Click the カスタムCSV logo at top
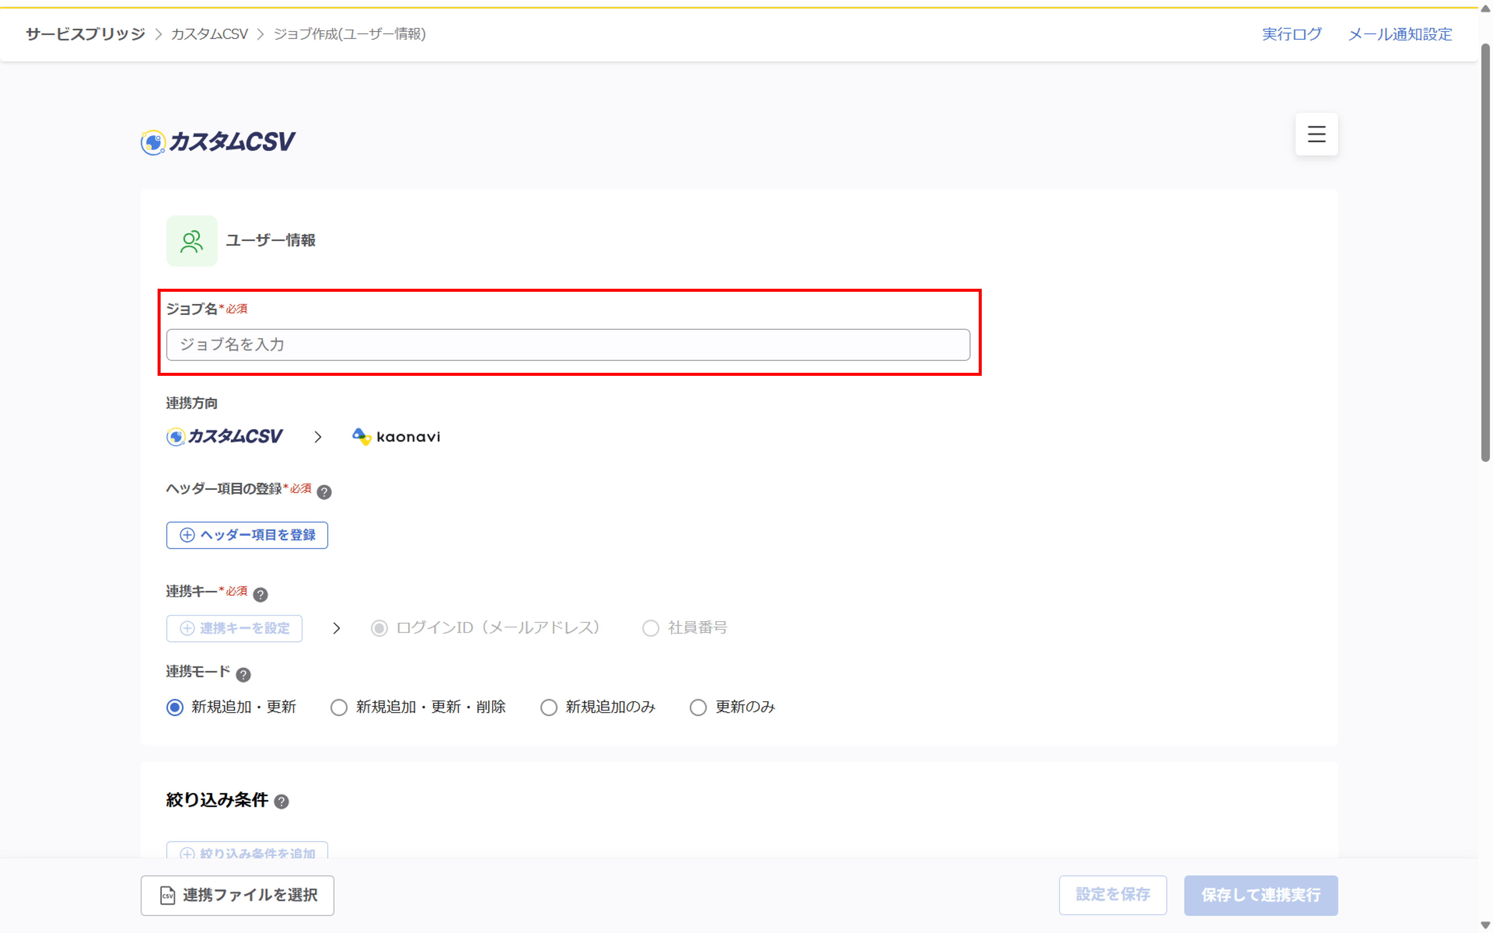This screenshot has width=1493, height=933. tap(218, 142)
